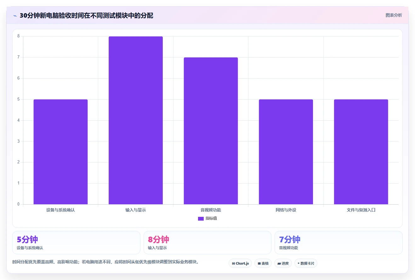The height and width of the screenshot is (280, 415).
Task: Click the icon inside the 表格 chip
Action: tap(259, 264)
